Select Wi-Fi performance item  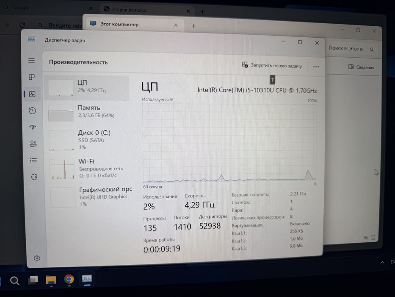point(88,168)
